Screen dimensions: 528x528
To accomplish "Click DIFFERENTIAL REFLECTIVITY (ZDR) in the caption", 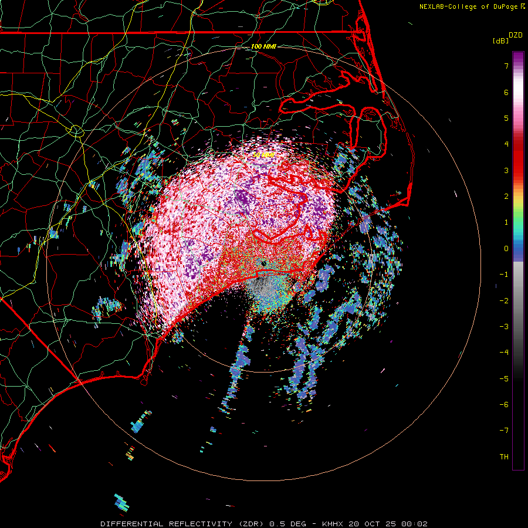I will (184, 524).
